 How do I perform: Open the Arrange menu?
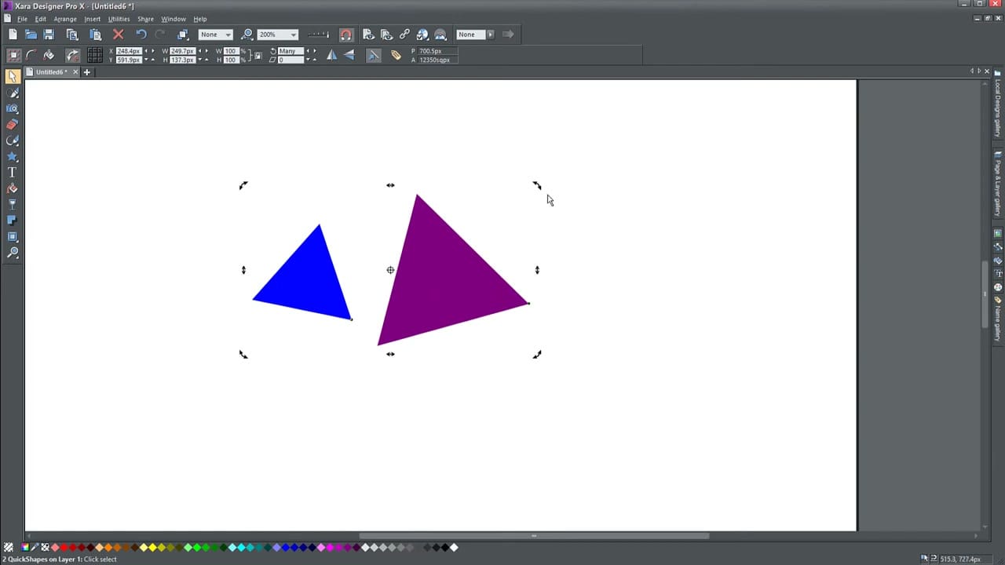64,19
